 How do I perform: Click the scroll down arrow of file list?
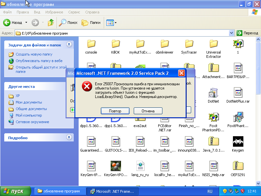tap(258, 183)
